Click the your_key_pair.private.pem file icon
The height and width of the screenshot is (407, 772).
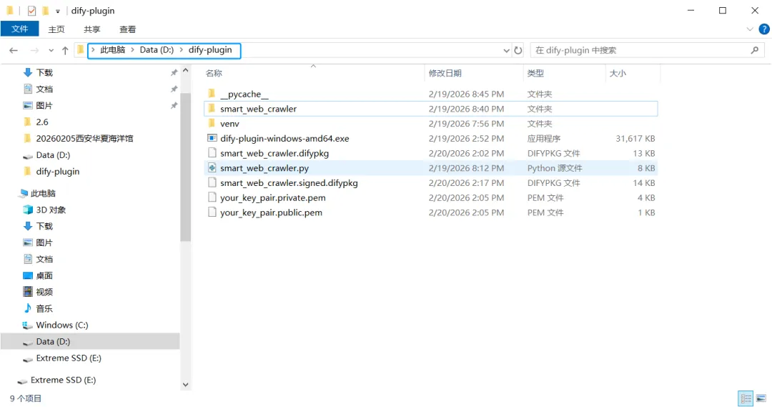[212, 197]
